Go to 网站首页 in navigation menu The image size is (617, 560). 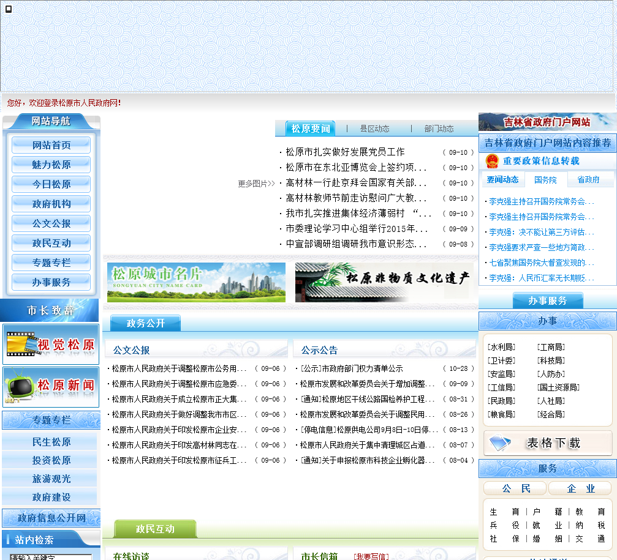point(51,145)
